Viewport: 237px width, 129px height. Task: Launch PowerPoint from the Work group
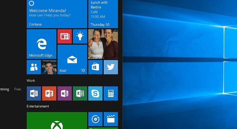(x=49, y=93)
